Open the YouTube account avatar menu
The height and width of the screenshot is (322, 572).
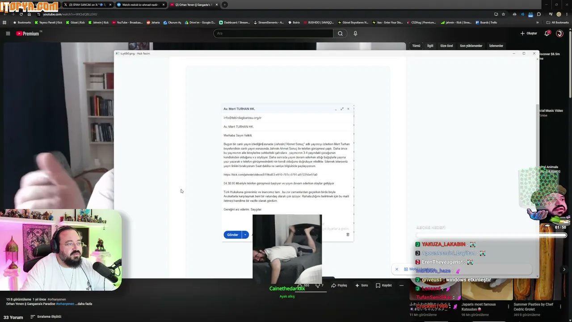coord(559,34)
